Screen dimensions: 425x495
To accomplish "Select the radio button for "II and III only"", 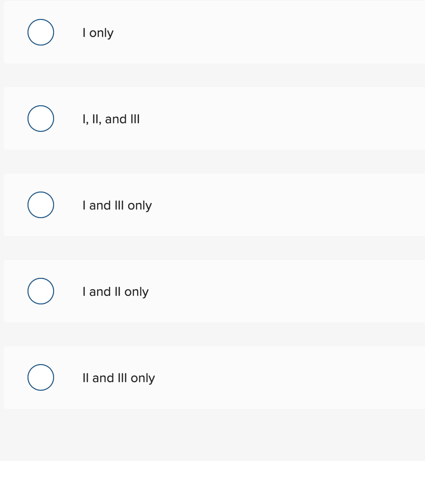I will 41,377.
